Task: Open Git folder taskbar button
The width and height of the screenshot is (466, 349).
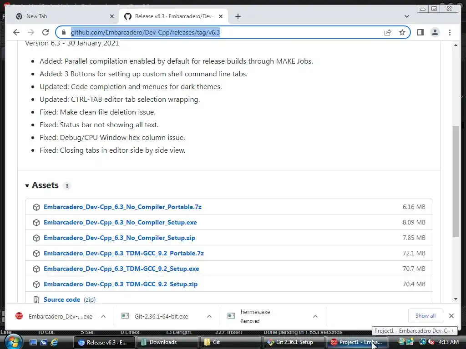Action: click(231, 342)
